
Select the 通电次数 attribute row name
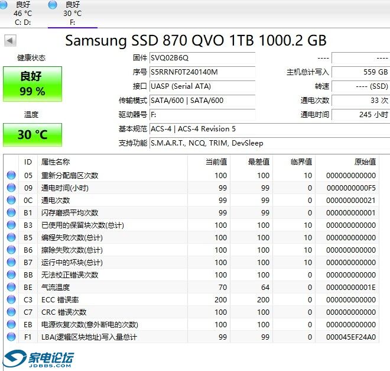coord(56,201)
